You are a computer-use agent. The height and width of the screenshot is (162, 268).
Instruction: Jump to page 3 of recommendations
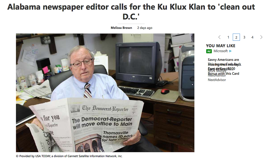coord(244,37)
